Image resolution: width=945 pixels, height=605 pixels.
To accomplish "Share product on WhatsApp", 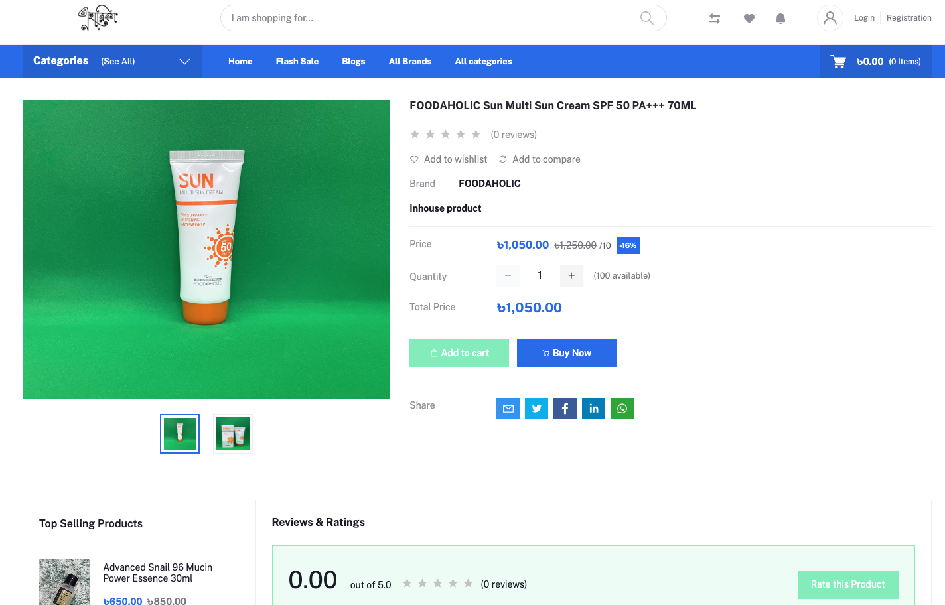I will [x=622, y=409].
